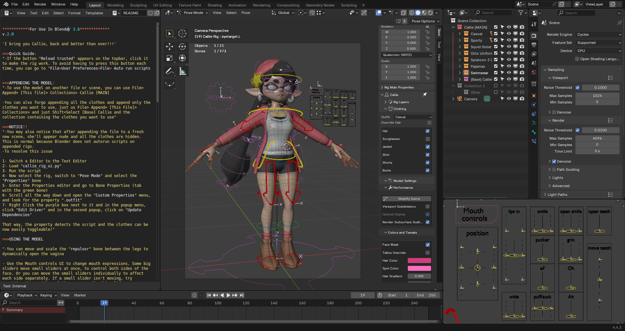Switch viewport to wireframe shading
The height and width of the screenshot is (331, 625).
point(412,13)
